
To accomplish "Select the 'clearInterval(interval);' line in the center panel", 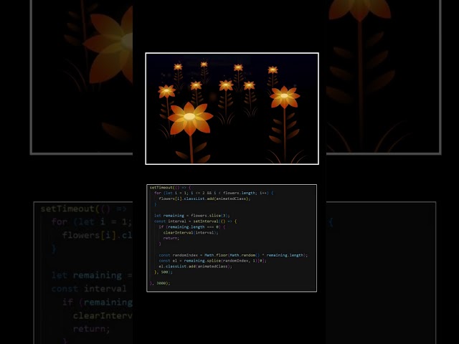I will (191, 232).
